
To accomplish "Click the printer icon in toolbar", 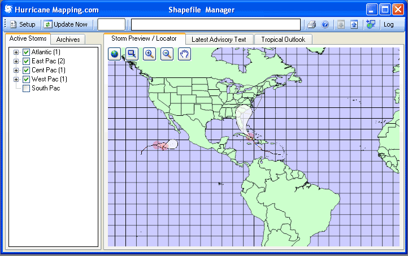I will pyautogui.click(x=311, y=24).
